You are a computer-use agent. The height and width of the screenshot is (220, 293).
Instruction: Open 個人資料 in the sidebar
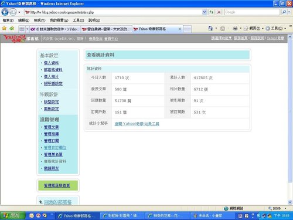point(52,63)
